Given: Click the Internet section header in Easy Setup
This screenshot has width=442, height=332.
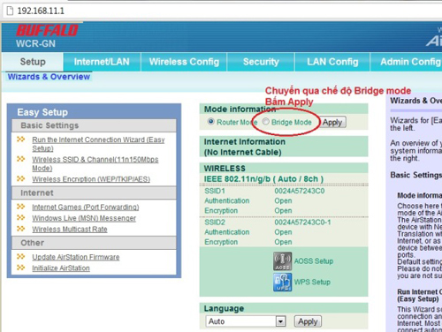Looking at the screenshot, I should coord(94,193).
